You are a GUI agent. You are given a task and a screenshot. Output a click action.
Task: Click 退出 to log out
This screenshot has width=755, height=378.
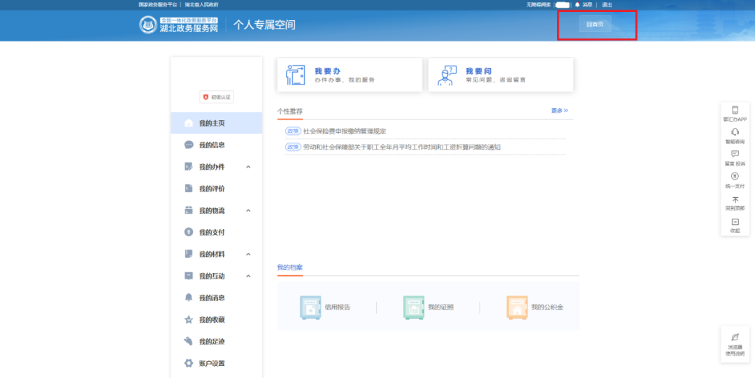[x=607, y=4]
